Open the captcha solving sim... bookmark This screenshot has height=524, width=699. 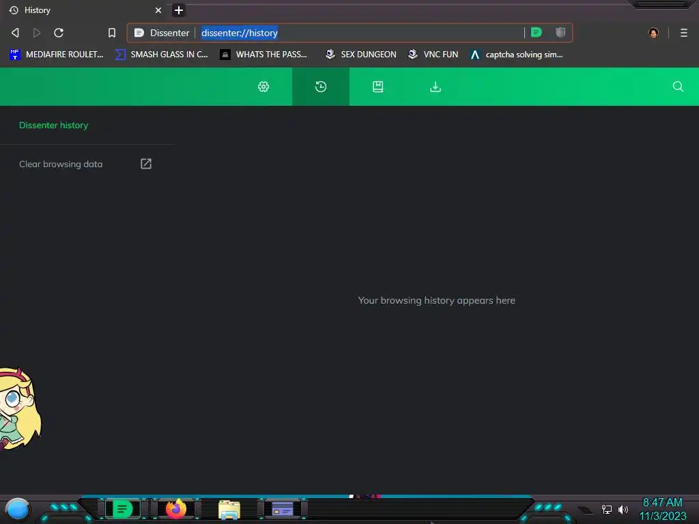pos(517,55)
